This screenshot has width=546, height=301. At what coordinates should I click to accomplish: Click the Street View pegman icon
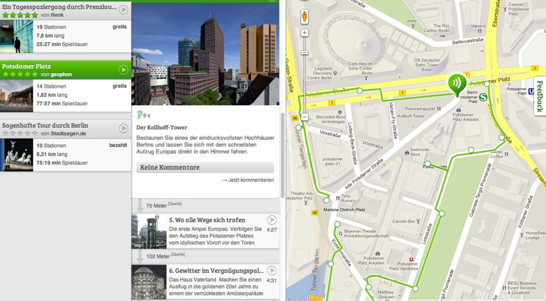pos(304,16)
